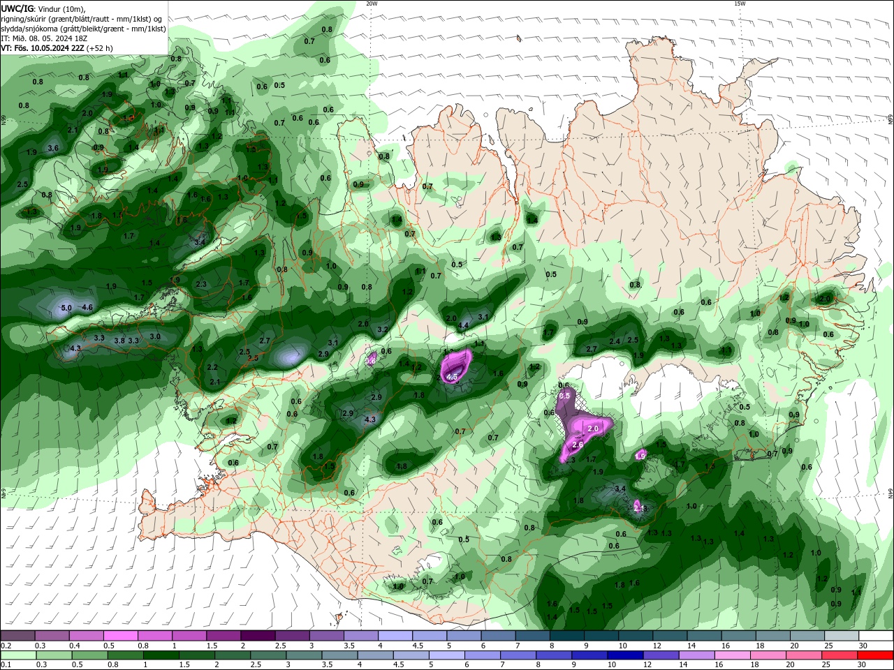Click the valid time line 'VT: Fös. 10.05.2024 22Z'

coord(43,48)
